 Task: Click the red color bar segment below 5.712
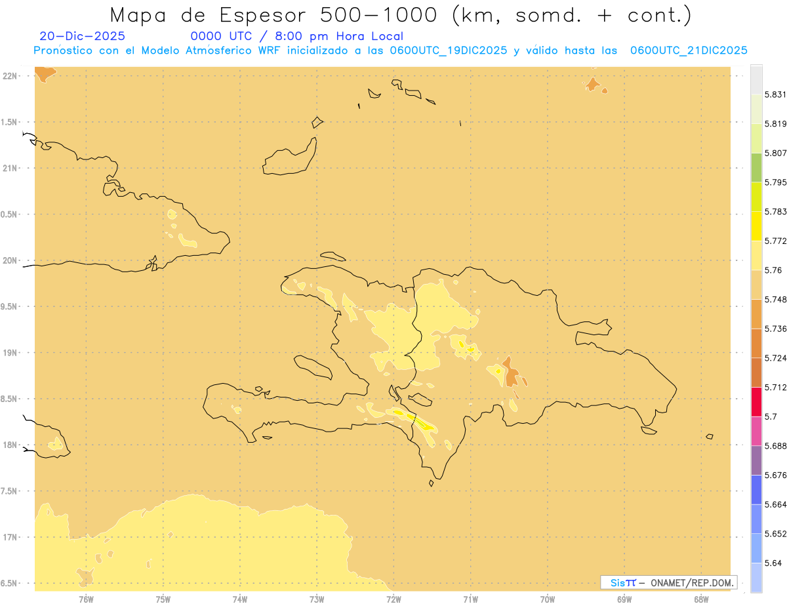pos(756,401)
